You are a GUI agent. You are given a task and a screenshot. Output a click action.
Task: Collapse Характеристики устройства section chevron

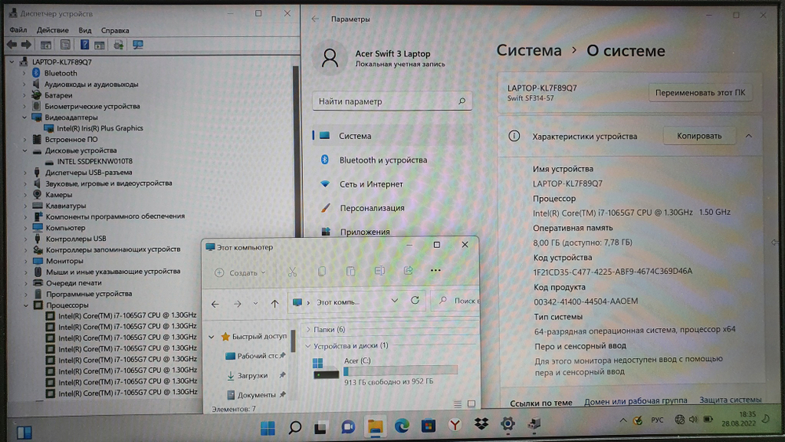click(748, 136)
